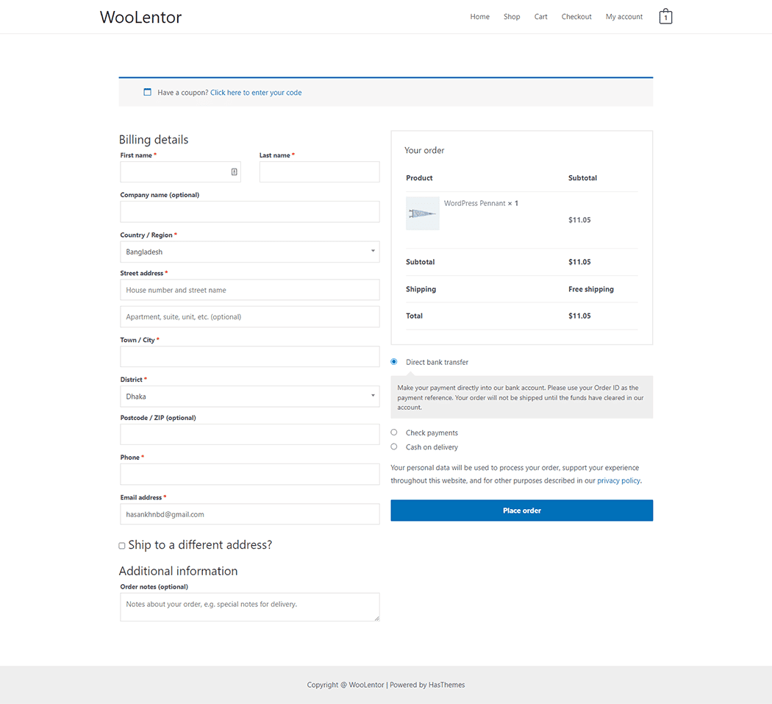Click the WordPress Pennant product name
The width and height of the screenshot is (772, 704).
pyautogui.click(x=473, y=202)
